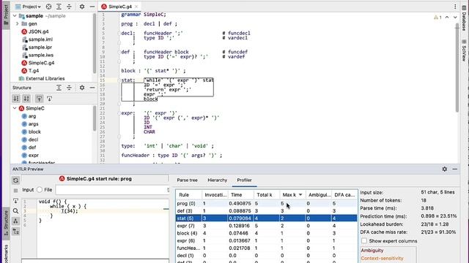This screenshot has height=263, width=469.
Task: Sort profiler by Total k column
Action: click(x=267, y=195)
